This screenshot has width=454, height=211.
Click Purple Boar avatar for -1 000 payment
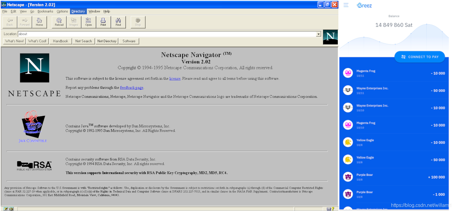pyautogui.click(x=348, y=194)
